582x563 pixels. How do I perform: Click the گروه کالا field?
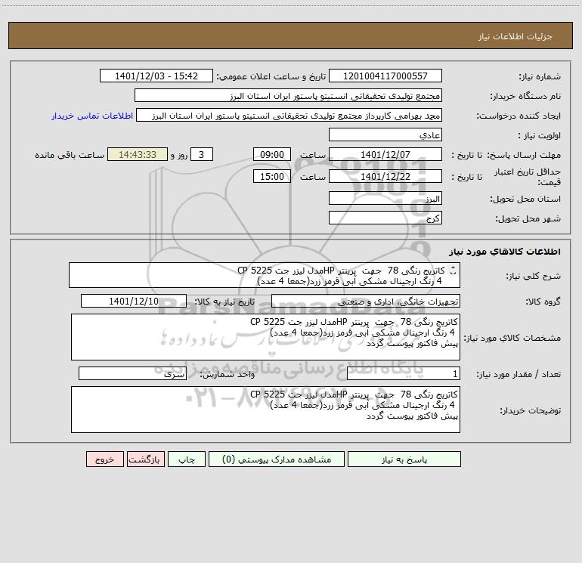click(x=366, y=302)
